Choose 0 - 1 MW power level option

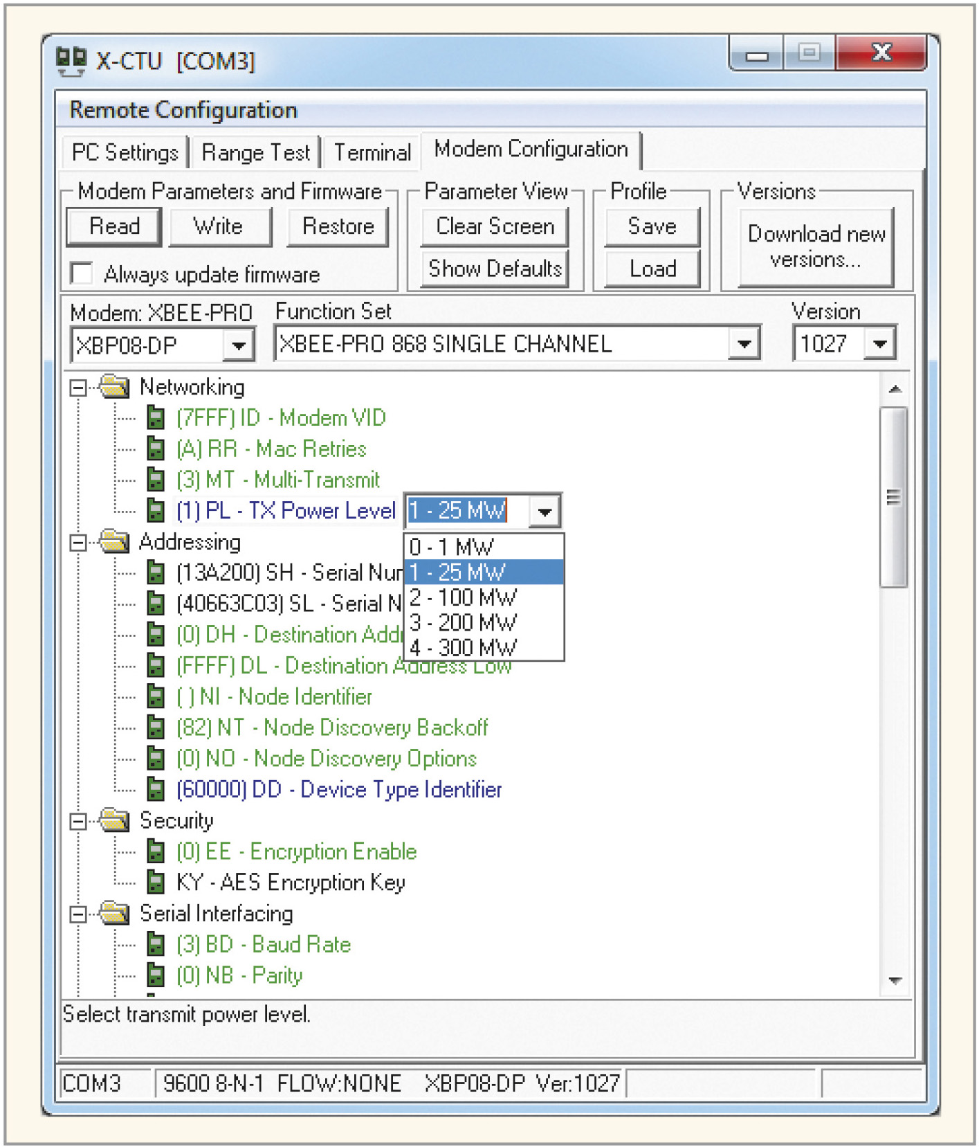click(x=484, y=547)
